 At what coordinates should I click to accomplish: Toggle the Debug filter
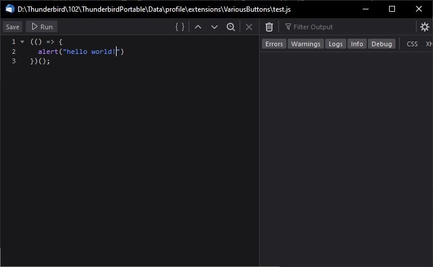[x=381, y=44]
